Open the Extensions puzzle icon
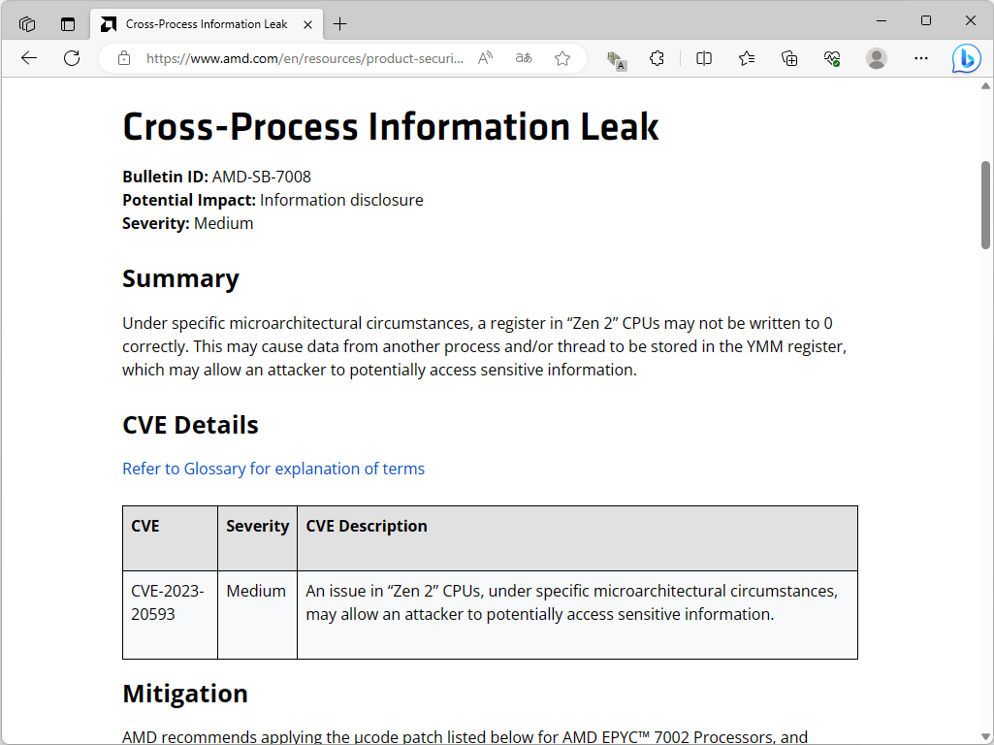Image resolution: width=994 pixels, height=745 pixels. (657, 58)
